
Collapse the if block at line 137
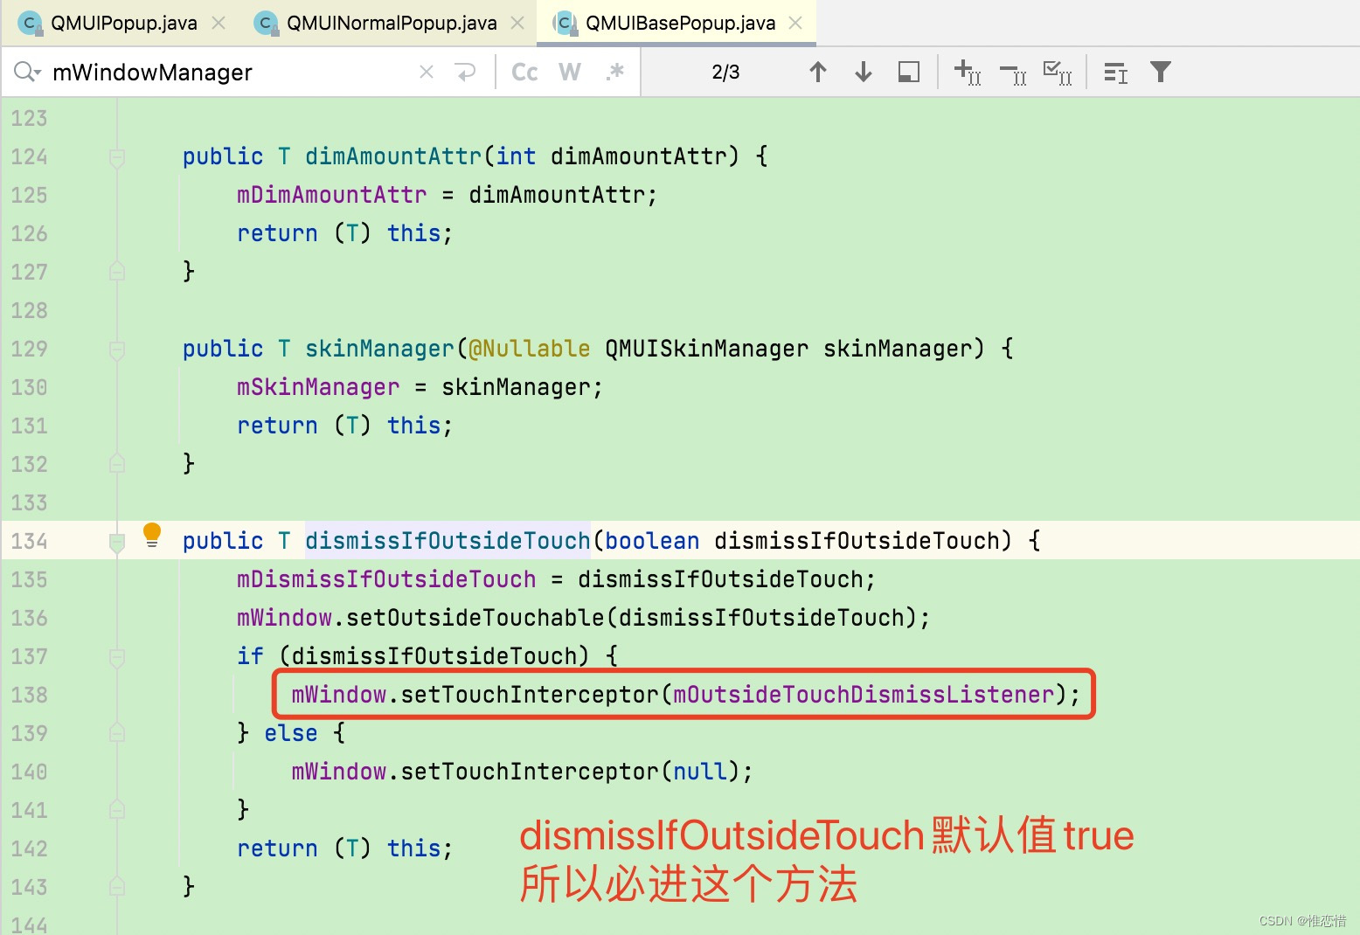point(116,657)
